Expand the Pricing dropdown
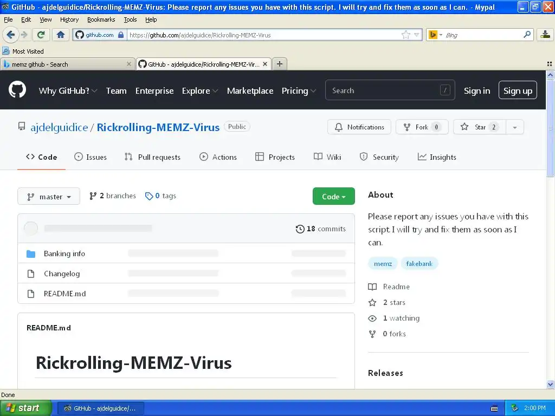Image resolution: width=555 pixels, height=416 pixels. coord(299,91)
